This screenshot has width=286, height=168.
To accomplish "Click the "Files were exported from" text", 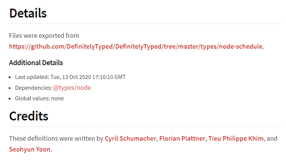I will [44, 36].
